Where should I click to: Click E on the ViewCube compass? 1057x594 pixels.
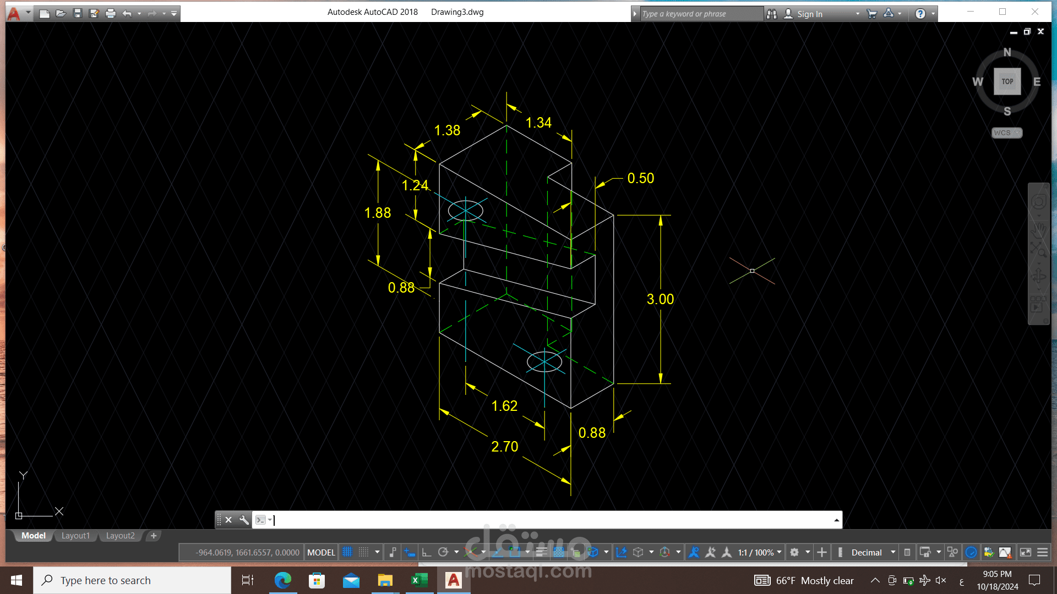(x=1037, y=82)
